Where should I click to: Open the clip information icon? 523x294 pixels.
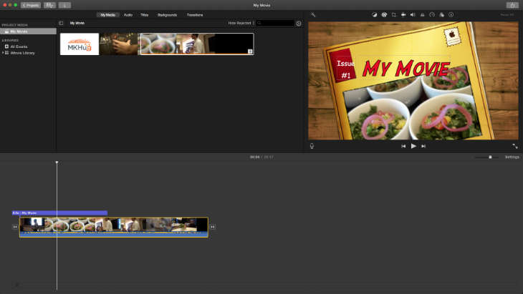[x=451, y=14]
